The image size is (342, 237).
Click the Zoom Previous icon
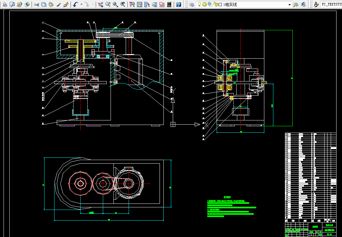[123, 5]
